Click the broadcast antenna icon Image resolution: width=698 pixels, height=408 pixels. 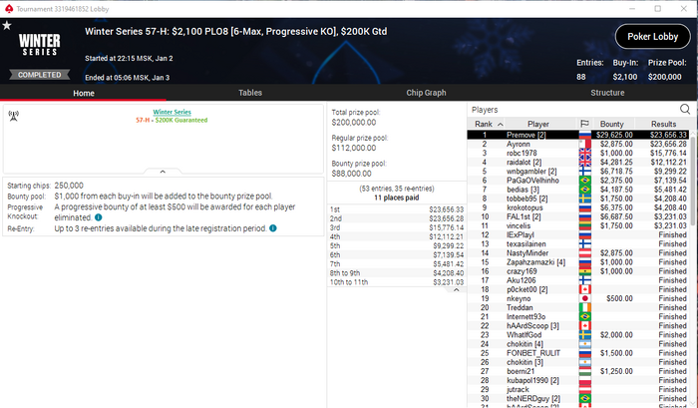coord(13,116)
